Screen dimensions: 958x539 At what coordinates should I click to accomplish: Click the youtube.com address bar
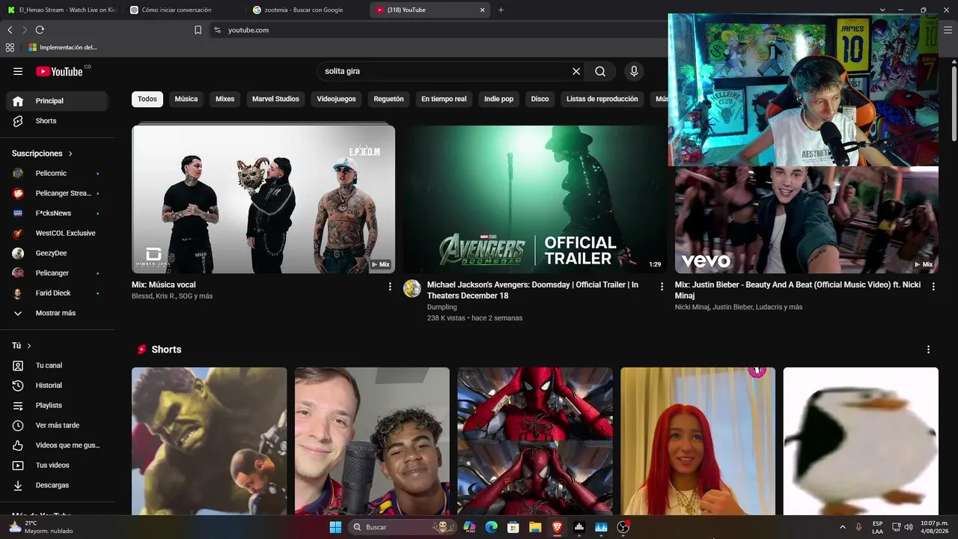(x=438, y=30)
